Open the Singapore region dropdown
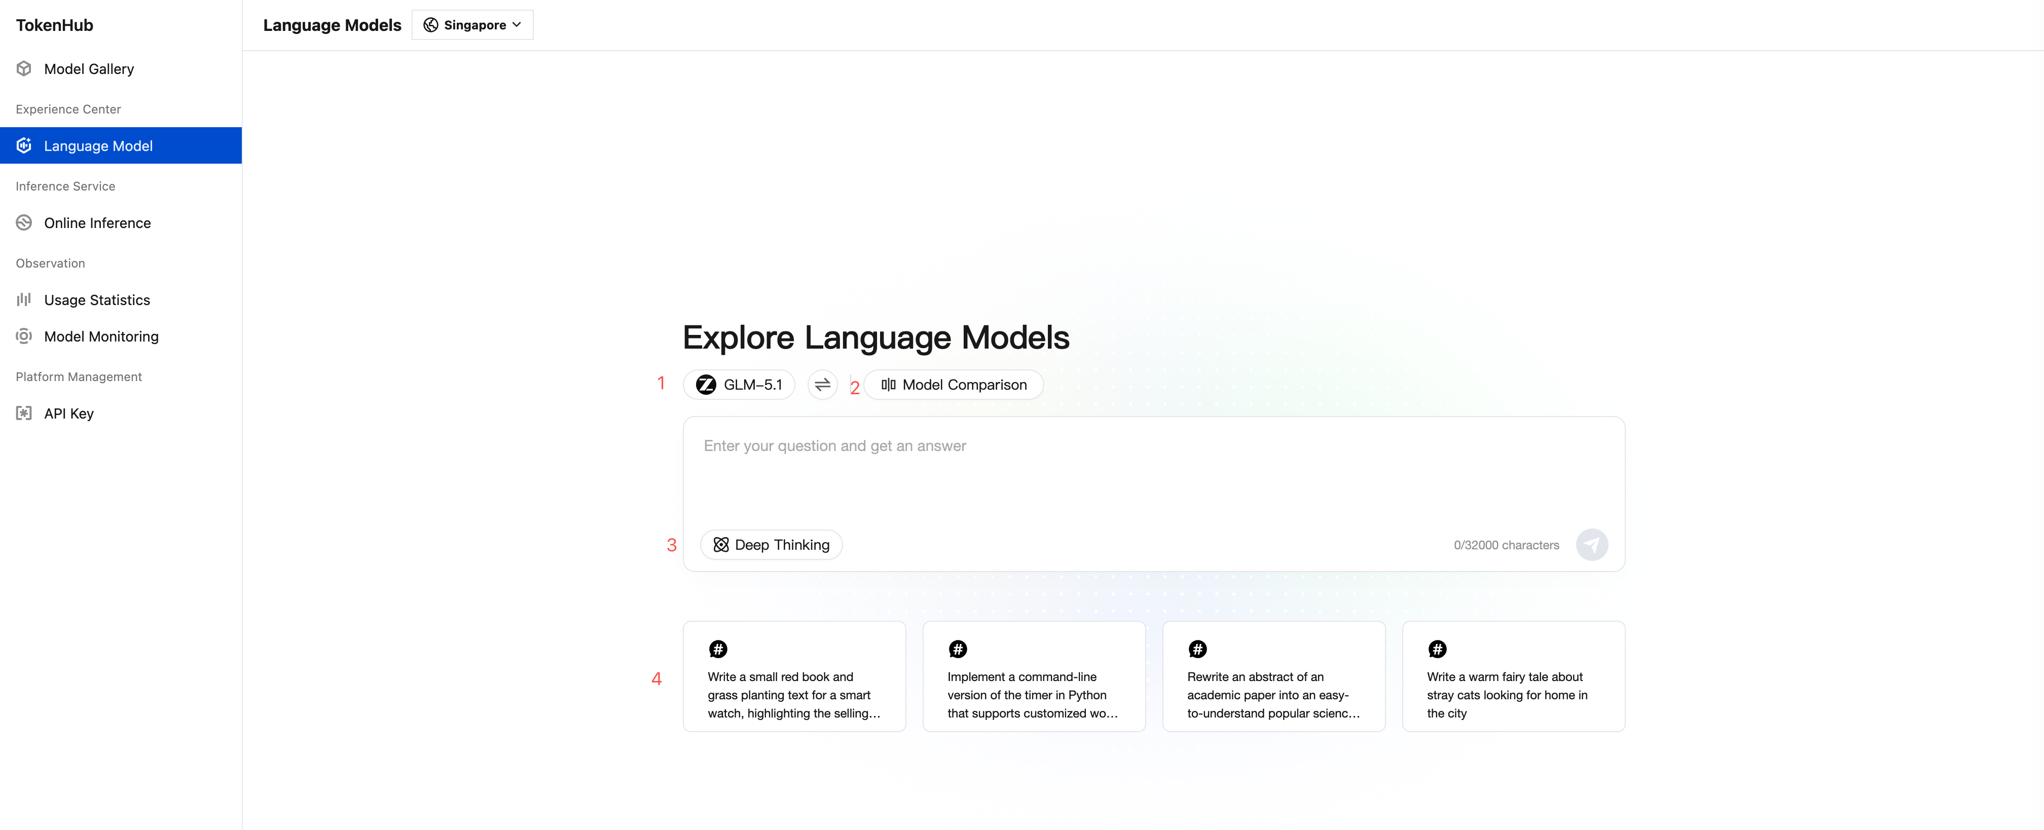 tap(473, 25)
